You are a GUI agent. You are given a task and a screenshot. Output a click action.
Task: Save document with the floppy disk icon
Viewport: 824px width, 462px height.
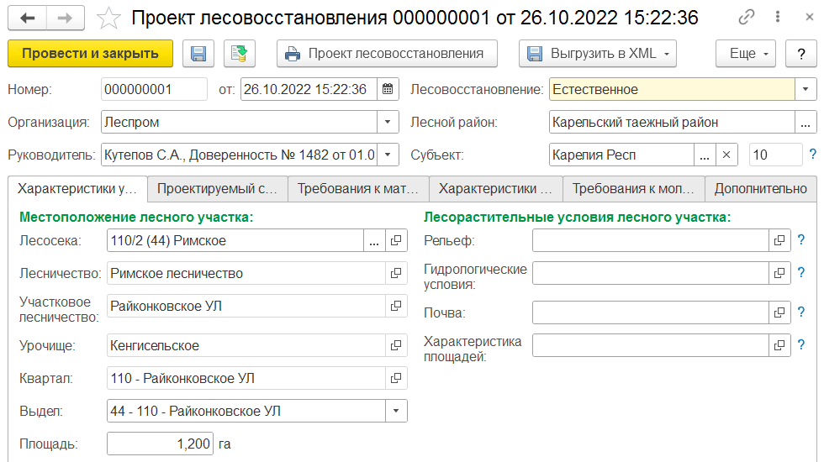click(x=198, y=54)
